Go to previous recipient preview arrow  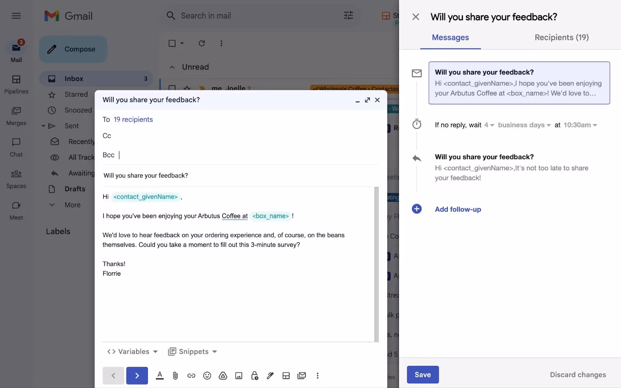pos(113,376)
